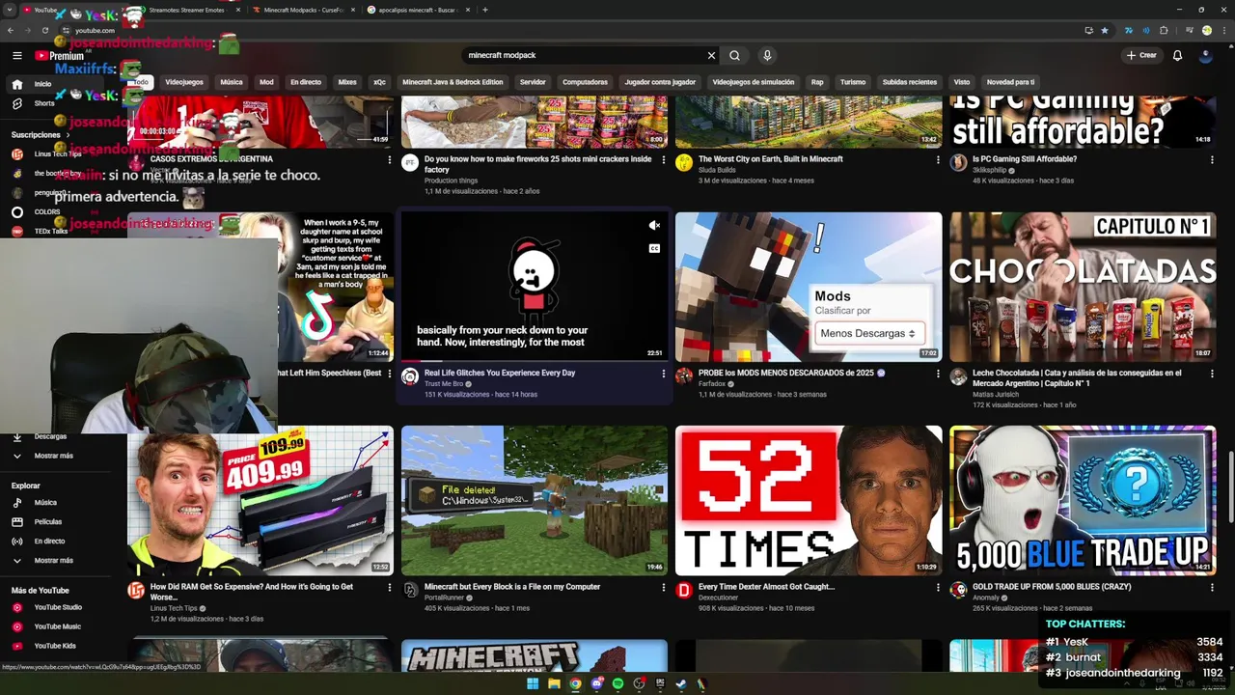The image size is (1235, 695).
Task: Select the Rap filter chip
Action: point(817,82)
